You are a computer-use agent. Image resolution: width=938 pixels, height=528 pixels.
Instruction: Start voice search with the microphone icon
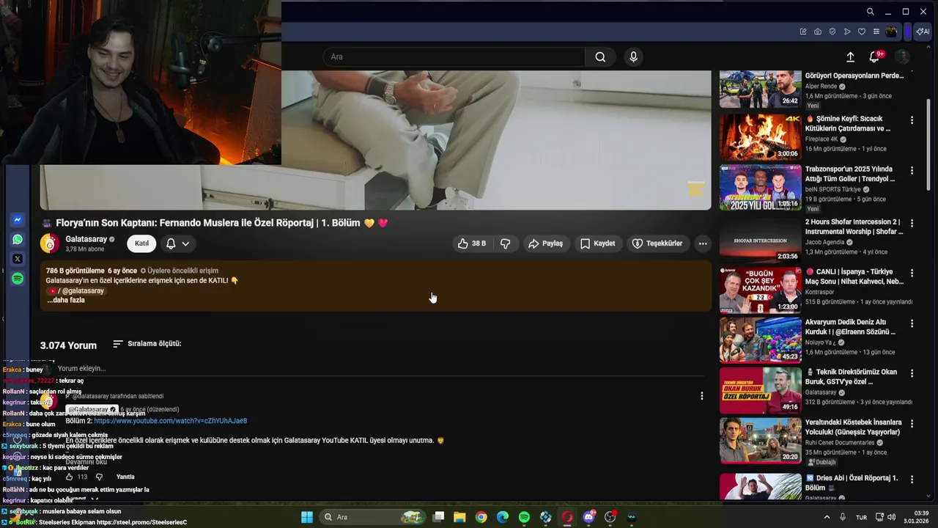click(634, 57)
